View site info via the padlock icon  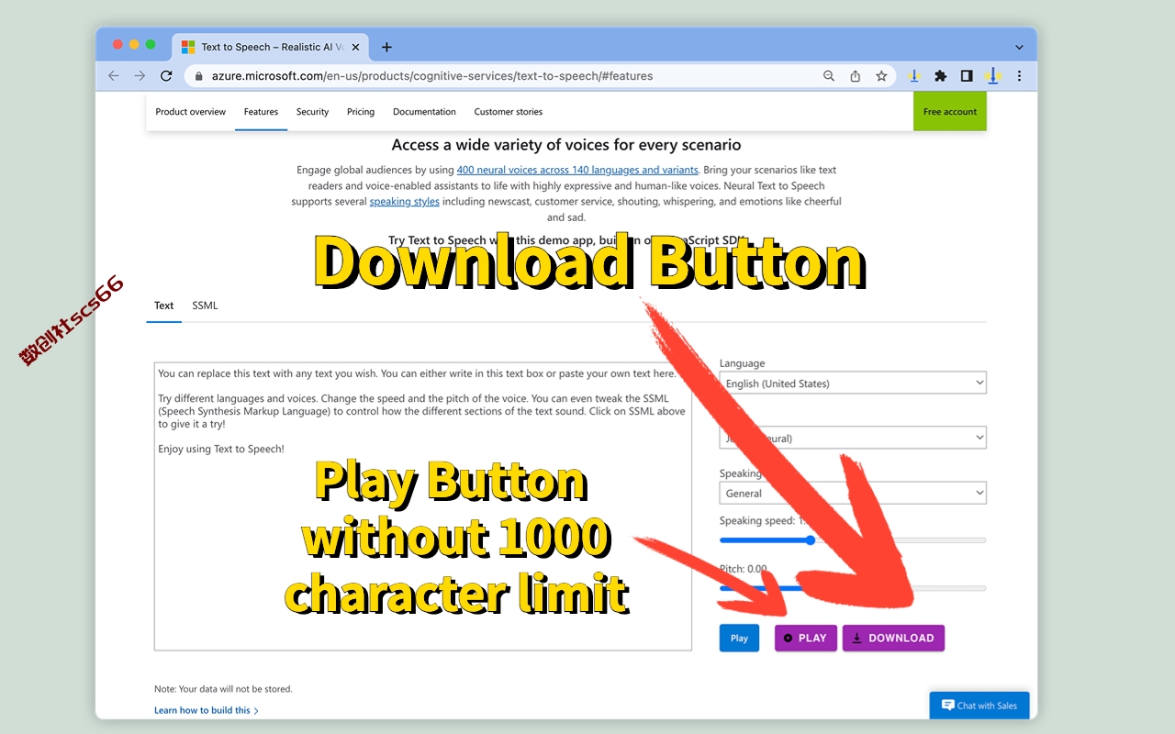click(198, 76)
